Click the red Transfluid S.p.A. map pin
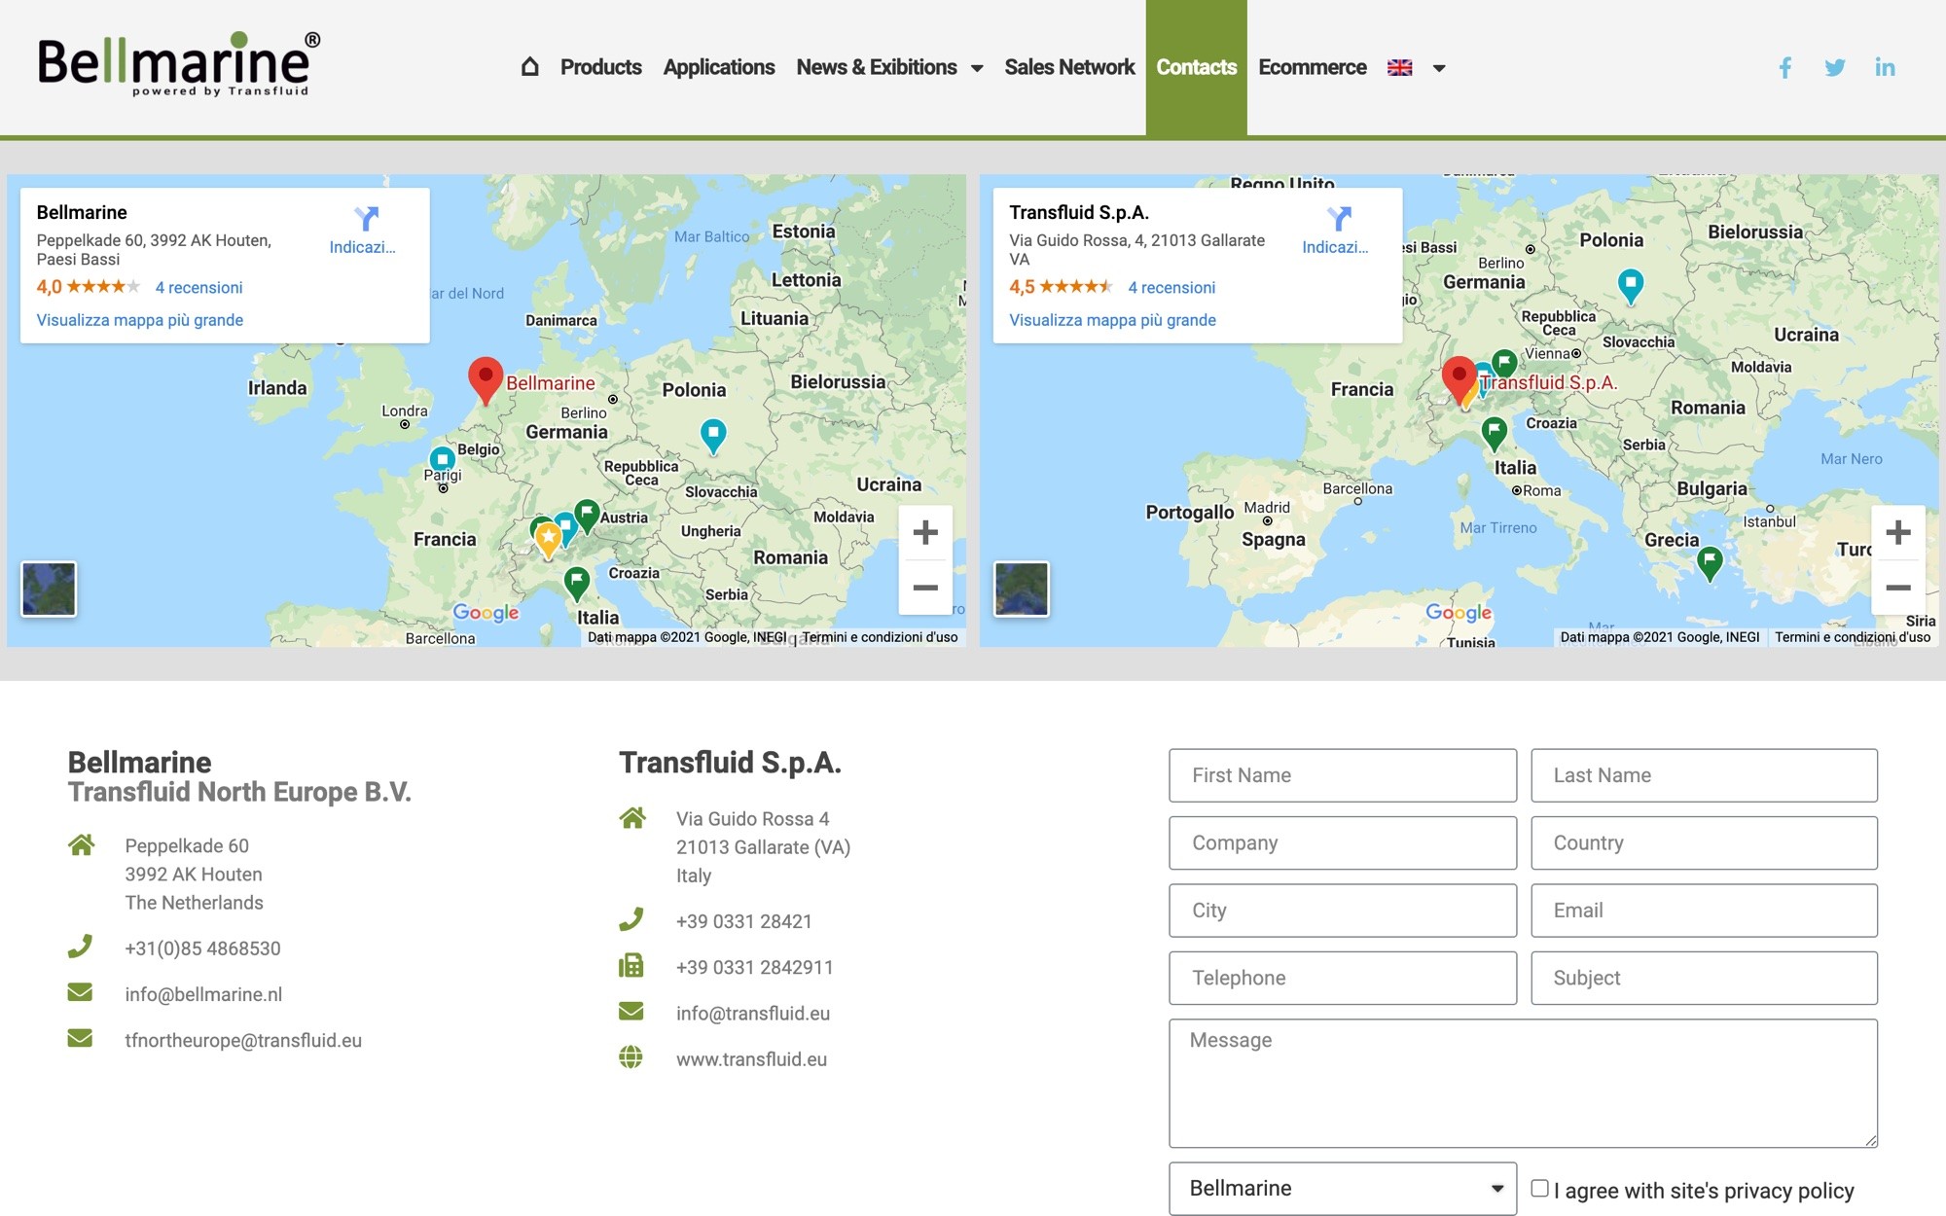 [x=1458, y=380]
